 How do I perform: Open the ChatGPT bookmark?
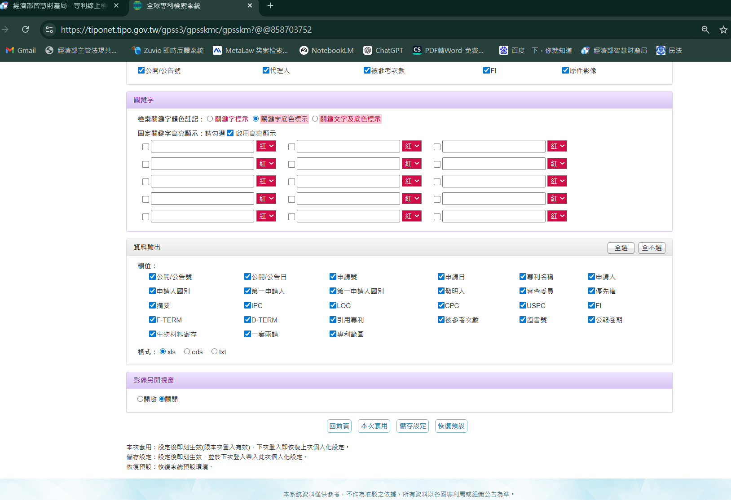coord(383,50)
